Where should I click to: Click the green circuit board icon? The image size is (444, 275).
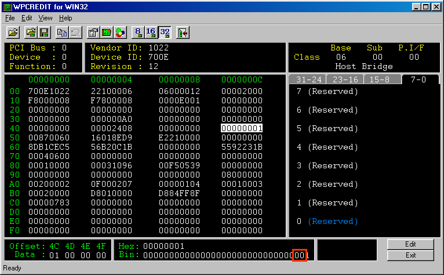(107, 32)
